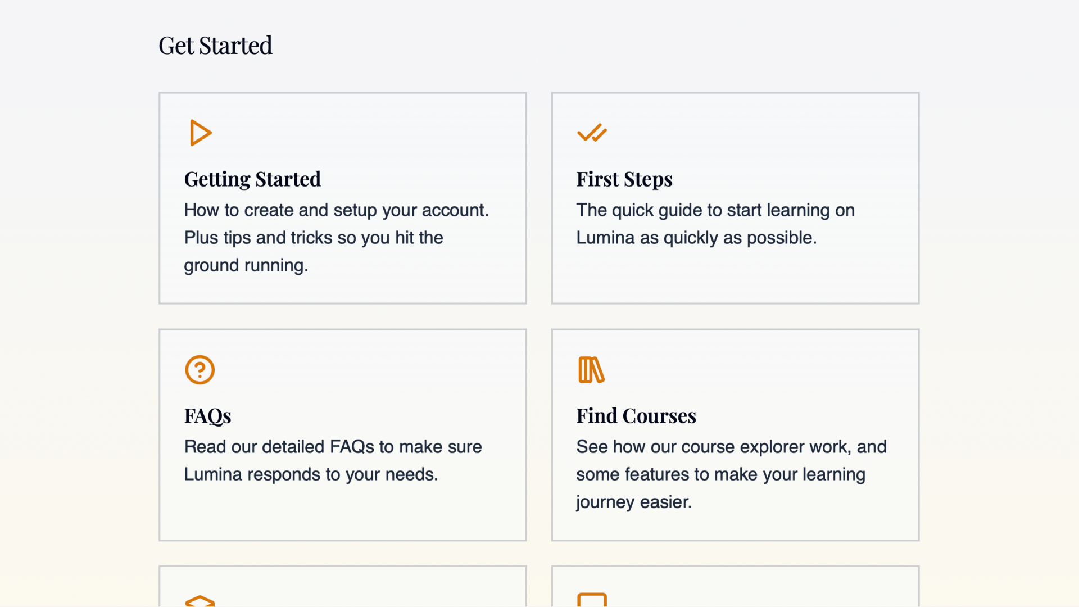Select the Find Courses heading
This screenshot has height=607, width=1079.
(x=636, y=416)
